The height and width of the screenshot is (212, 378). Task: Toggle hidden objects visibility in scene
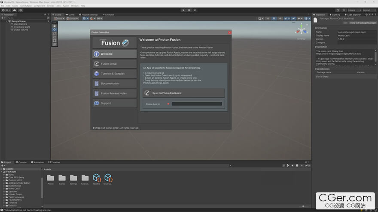(293, 18)
